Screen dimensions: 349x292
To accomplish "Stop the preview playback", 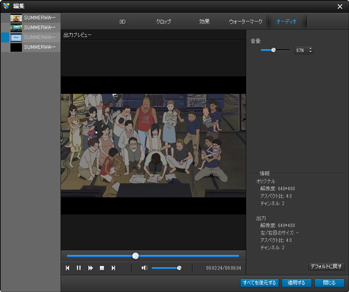I will 101,268.
